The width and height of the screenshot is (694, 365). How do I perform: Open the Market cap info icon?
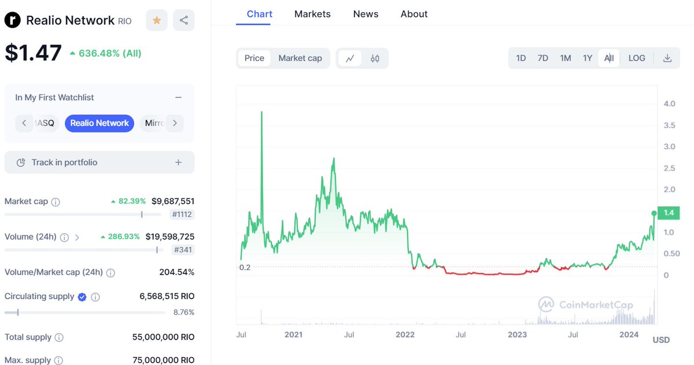[56, 202]
